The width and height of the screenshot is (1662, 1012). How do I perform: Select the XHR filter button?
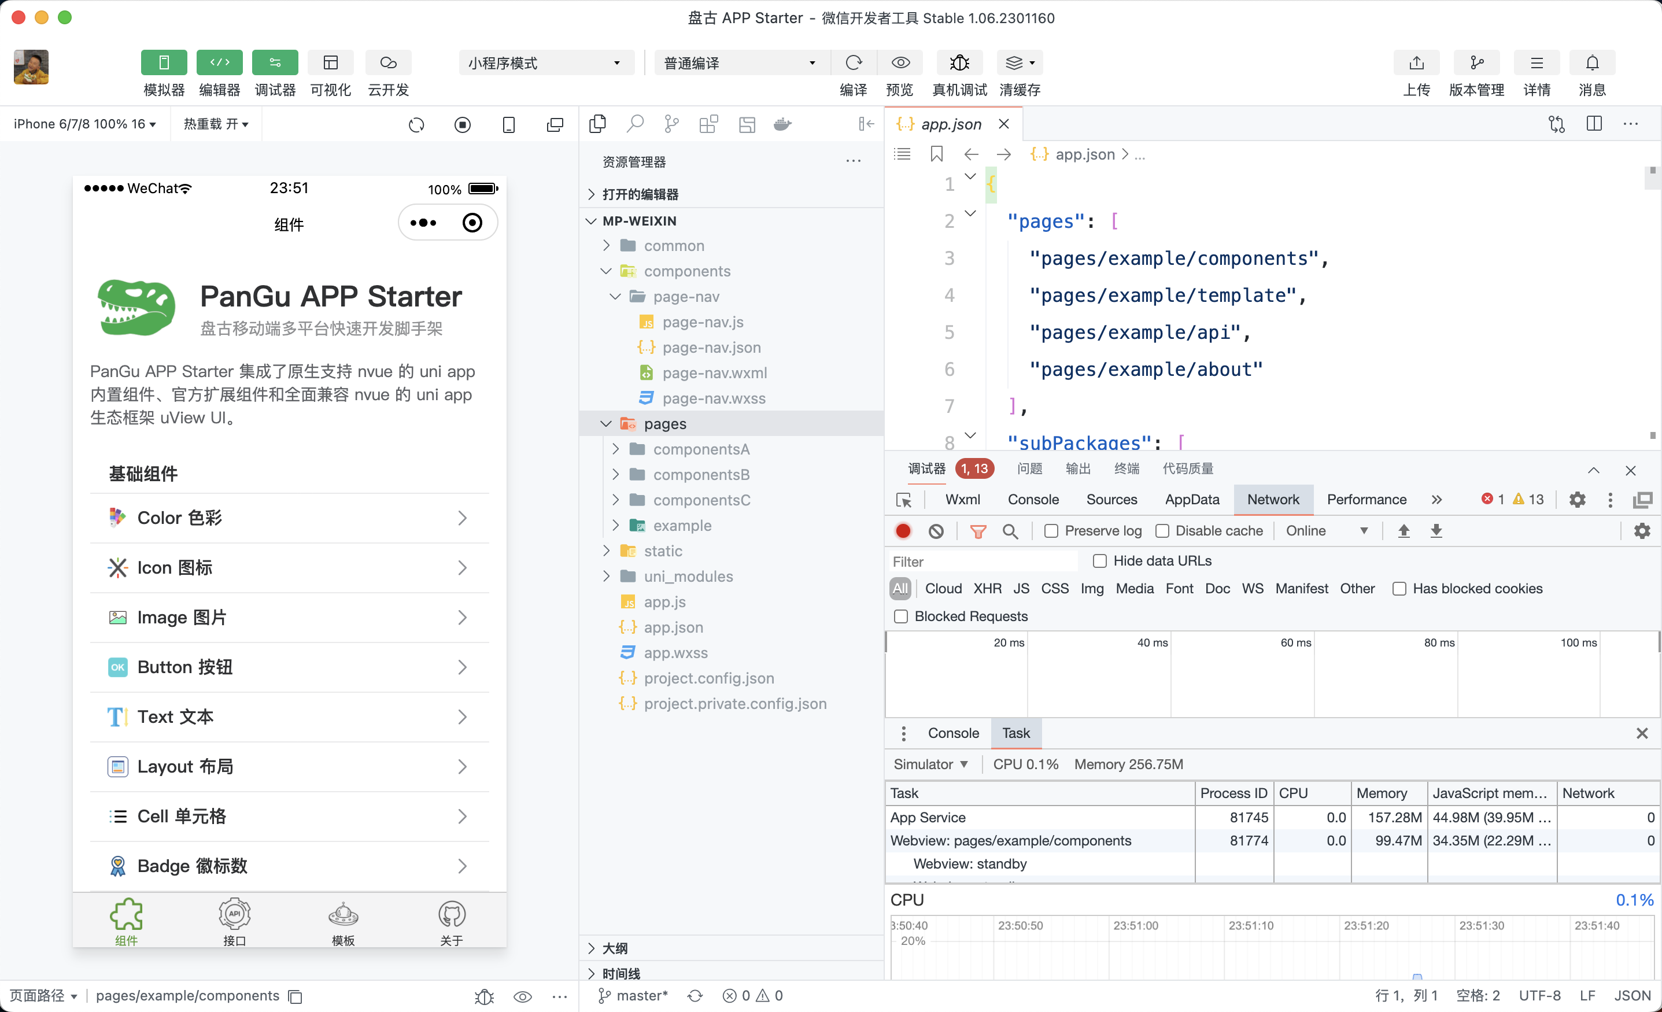(987, 588)
